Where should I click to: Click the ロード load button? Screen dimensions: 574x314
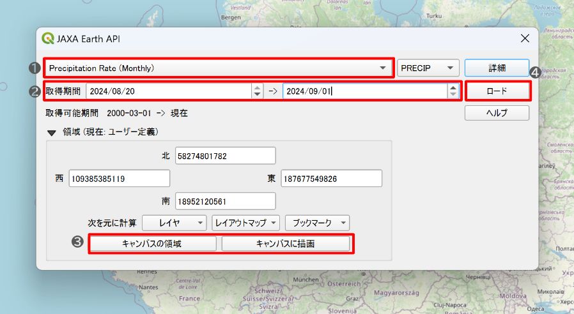click(497, 91)
